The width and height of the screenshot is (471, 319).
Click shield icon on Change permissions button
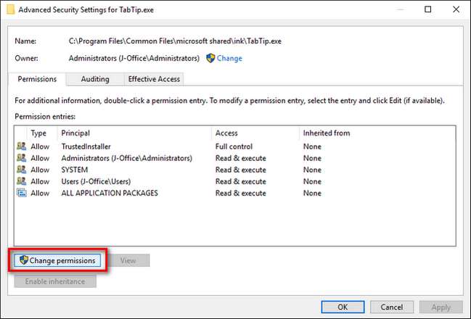point(23,260)
